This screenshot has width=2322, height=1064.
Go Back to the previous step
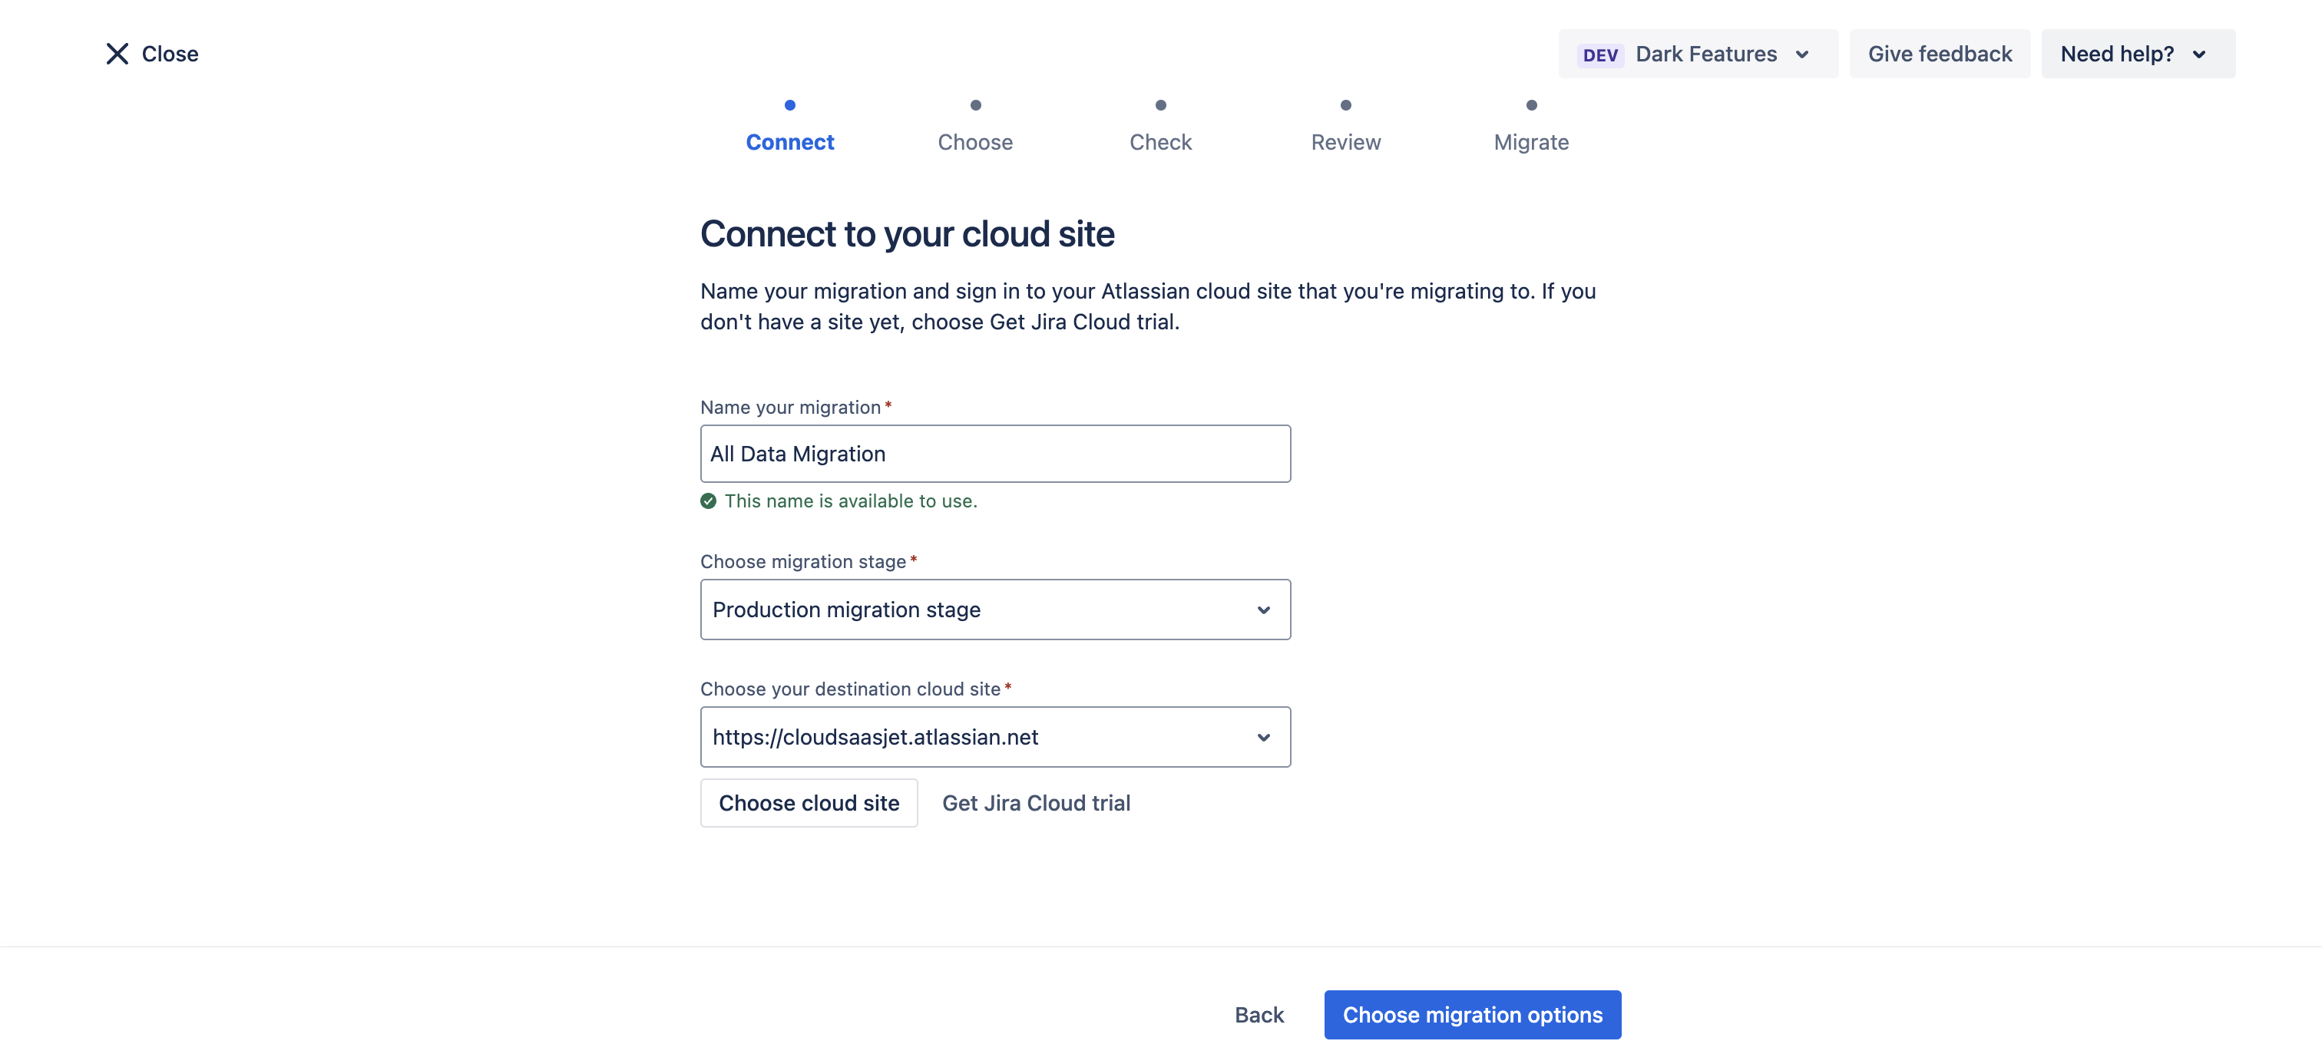coord(1259,1014)
